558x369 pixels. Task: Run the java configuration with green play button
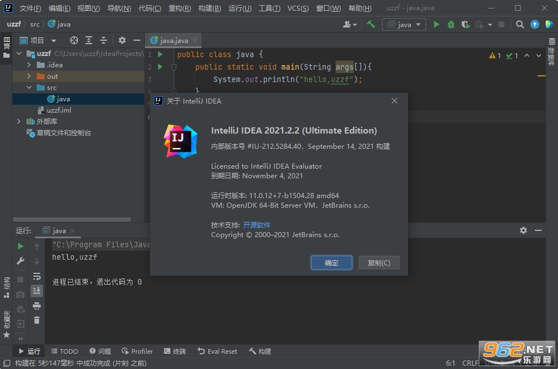click(x=436, y=24)
